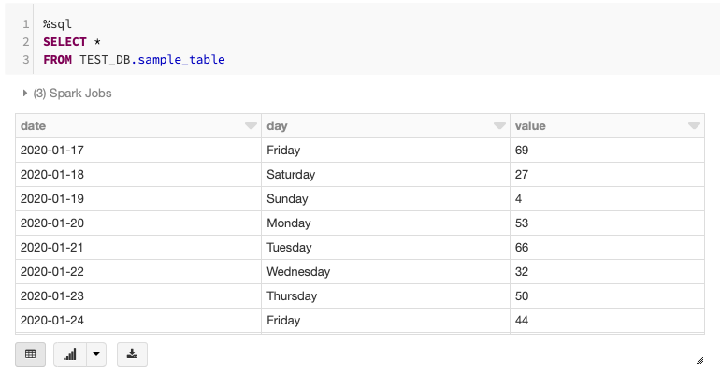Select the Wednesday cell

(298, 272)
